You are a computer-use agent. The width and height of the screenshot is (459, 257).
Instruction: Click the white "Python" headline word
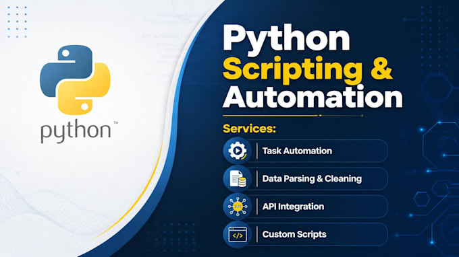point(286,40)
